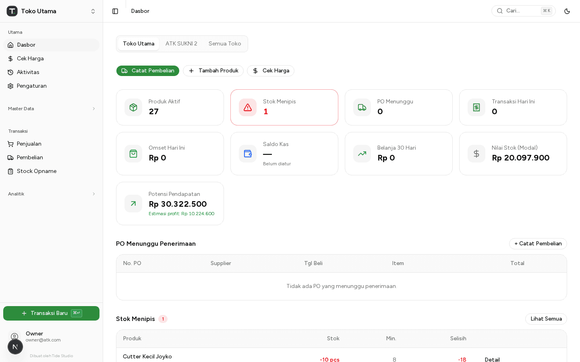Image resolution: width=580 pixels, height=362 pixels.
Task: Open Pembelian in the sidebar
Action: pos(52,158)
